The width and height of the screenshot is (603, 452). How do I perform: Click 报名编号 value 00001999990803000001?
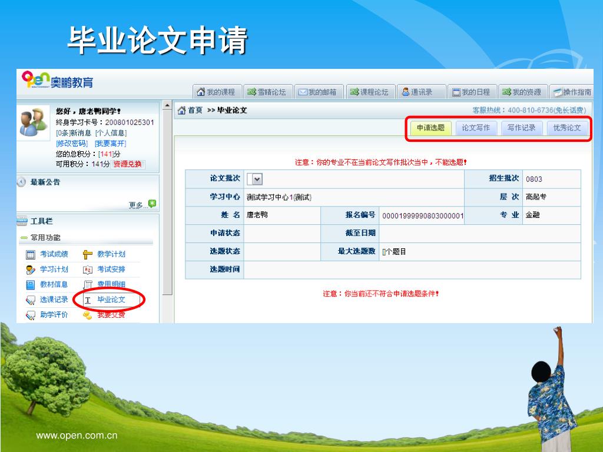[x=423, y=216]
